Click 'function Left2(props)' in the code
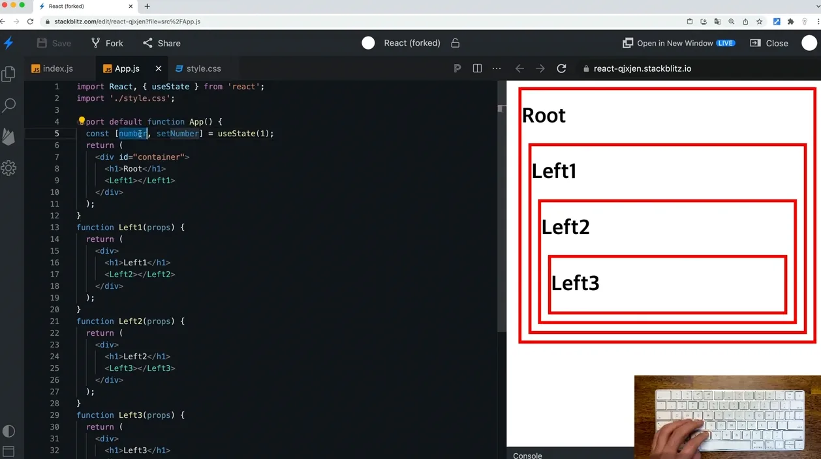821x459 pixels. point(126,321)
